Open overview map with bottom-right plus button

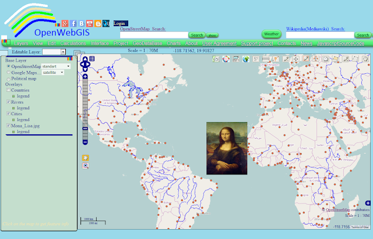pos(368,203)
